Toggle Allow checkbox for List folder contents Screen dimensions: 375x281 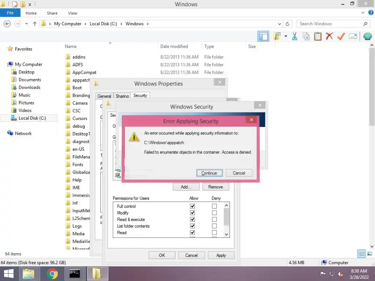[192, 226]
